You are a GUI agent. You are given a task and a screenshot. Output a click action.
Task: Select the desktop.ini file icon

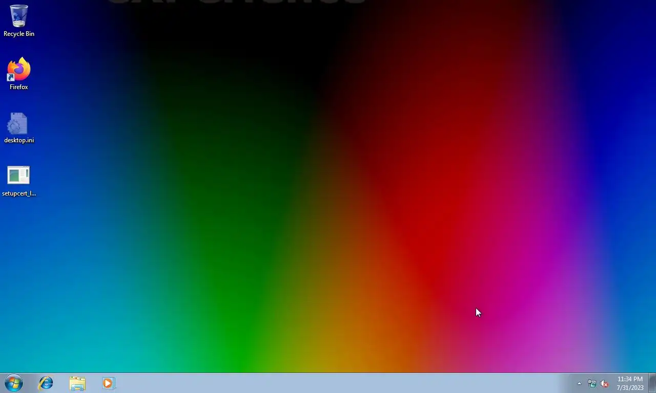point(19,128)
